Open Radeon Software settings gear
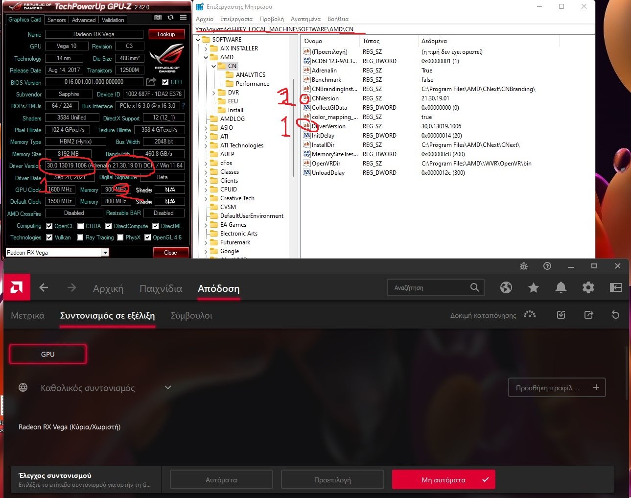 click(588, 287)
